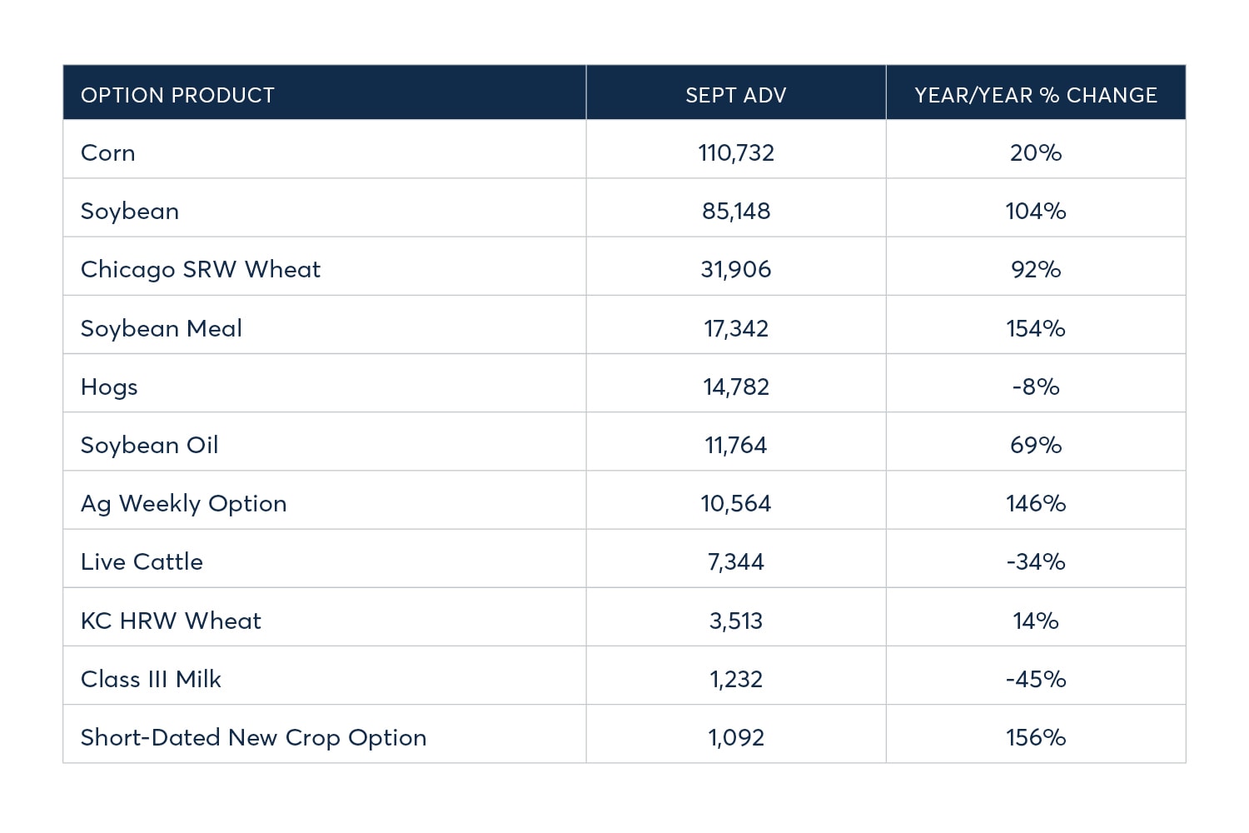This screenshot has height=833, width=1249.
Task: Select the Chicago SRW Wheat cell
Action: [x=200, y=270]
